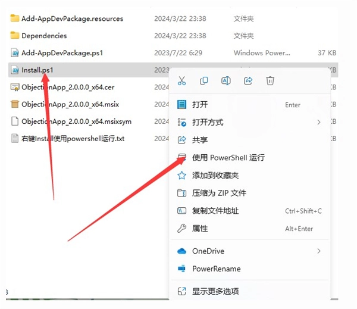Screen dimensions: 357x309
Task: Click the ObjectionApp .cer certificate file
Action: (x=67, y=87)
